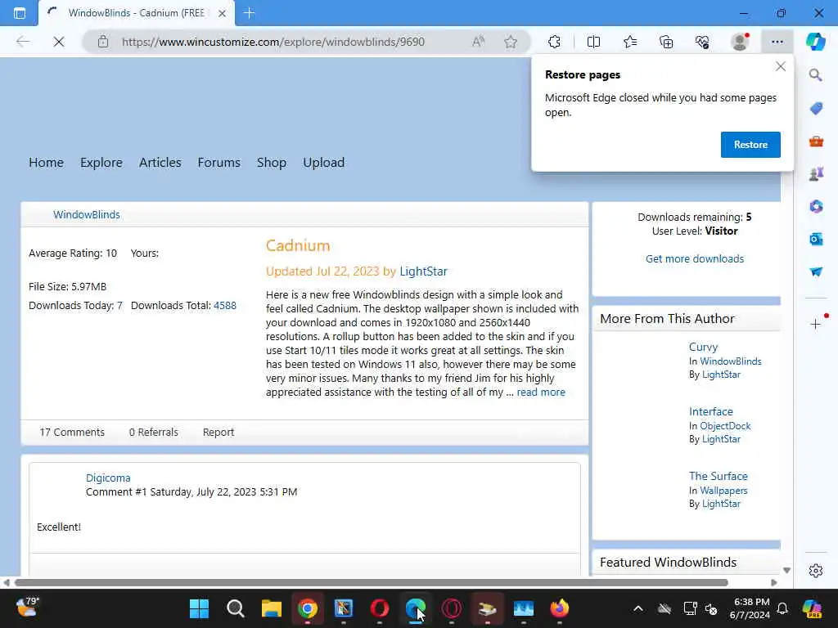Open the Windows Start menu

click(x=199, y=608)
